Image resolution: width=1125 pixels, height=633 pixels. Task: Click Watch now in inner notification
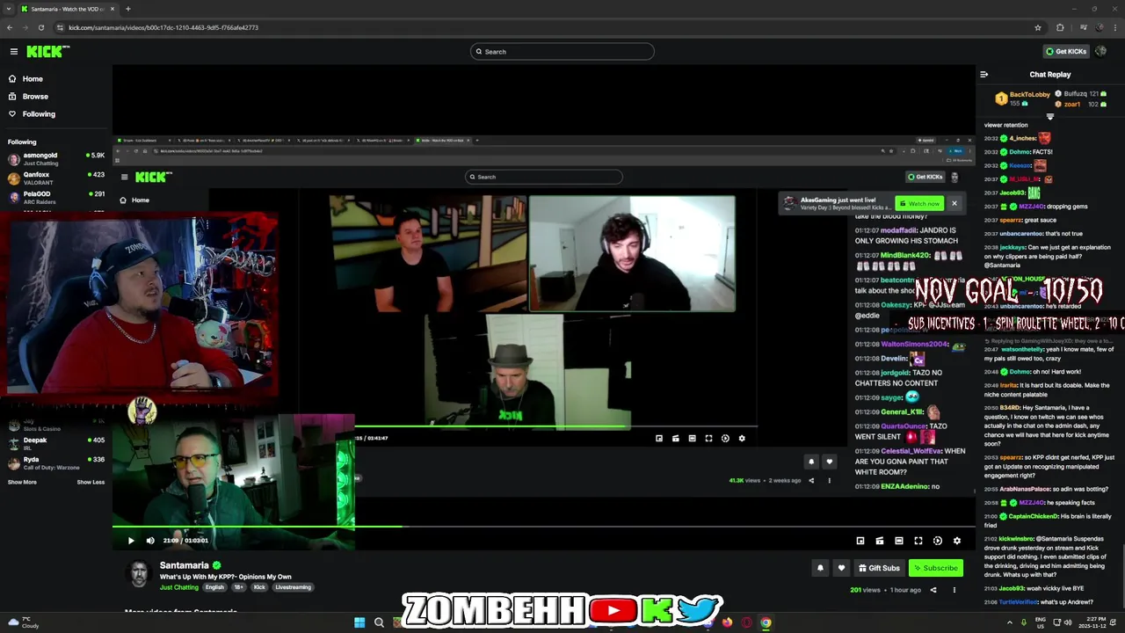(919, 203)
